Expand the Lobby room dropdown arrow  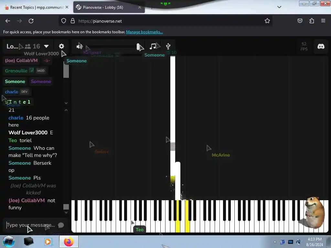(x=47, y=46)
